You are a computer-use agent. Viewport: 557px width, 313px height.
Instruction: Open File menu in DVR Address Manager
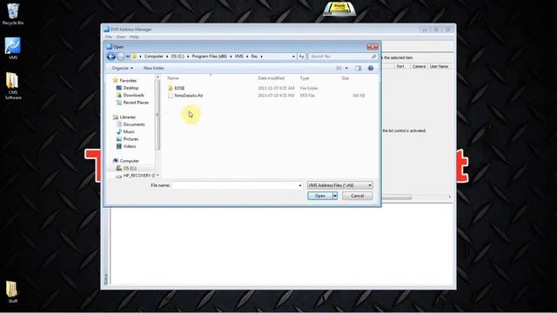pyautogui.click(x=108, y=37)
